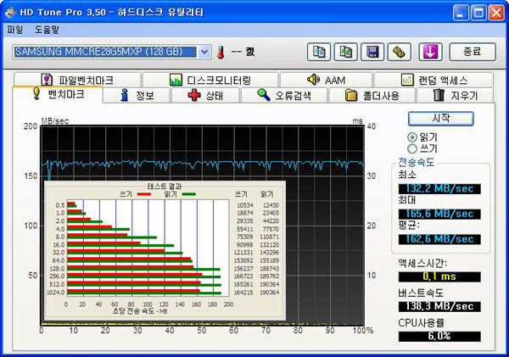509x357 pixels.
Task: Open the 도움말 help menu
Action: click(x=47, y=30)
